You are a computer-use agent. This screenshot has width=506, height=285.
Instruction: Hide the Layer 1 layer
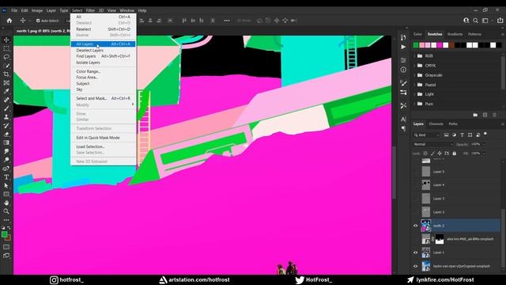click(416, 253)
